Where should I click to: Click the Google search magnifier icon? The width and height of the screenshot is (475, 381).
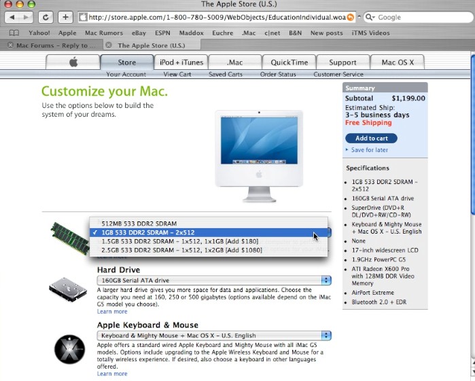(369, 17)
